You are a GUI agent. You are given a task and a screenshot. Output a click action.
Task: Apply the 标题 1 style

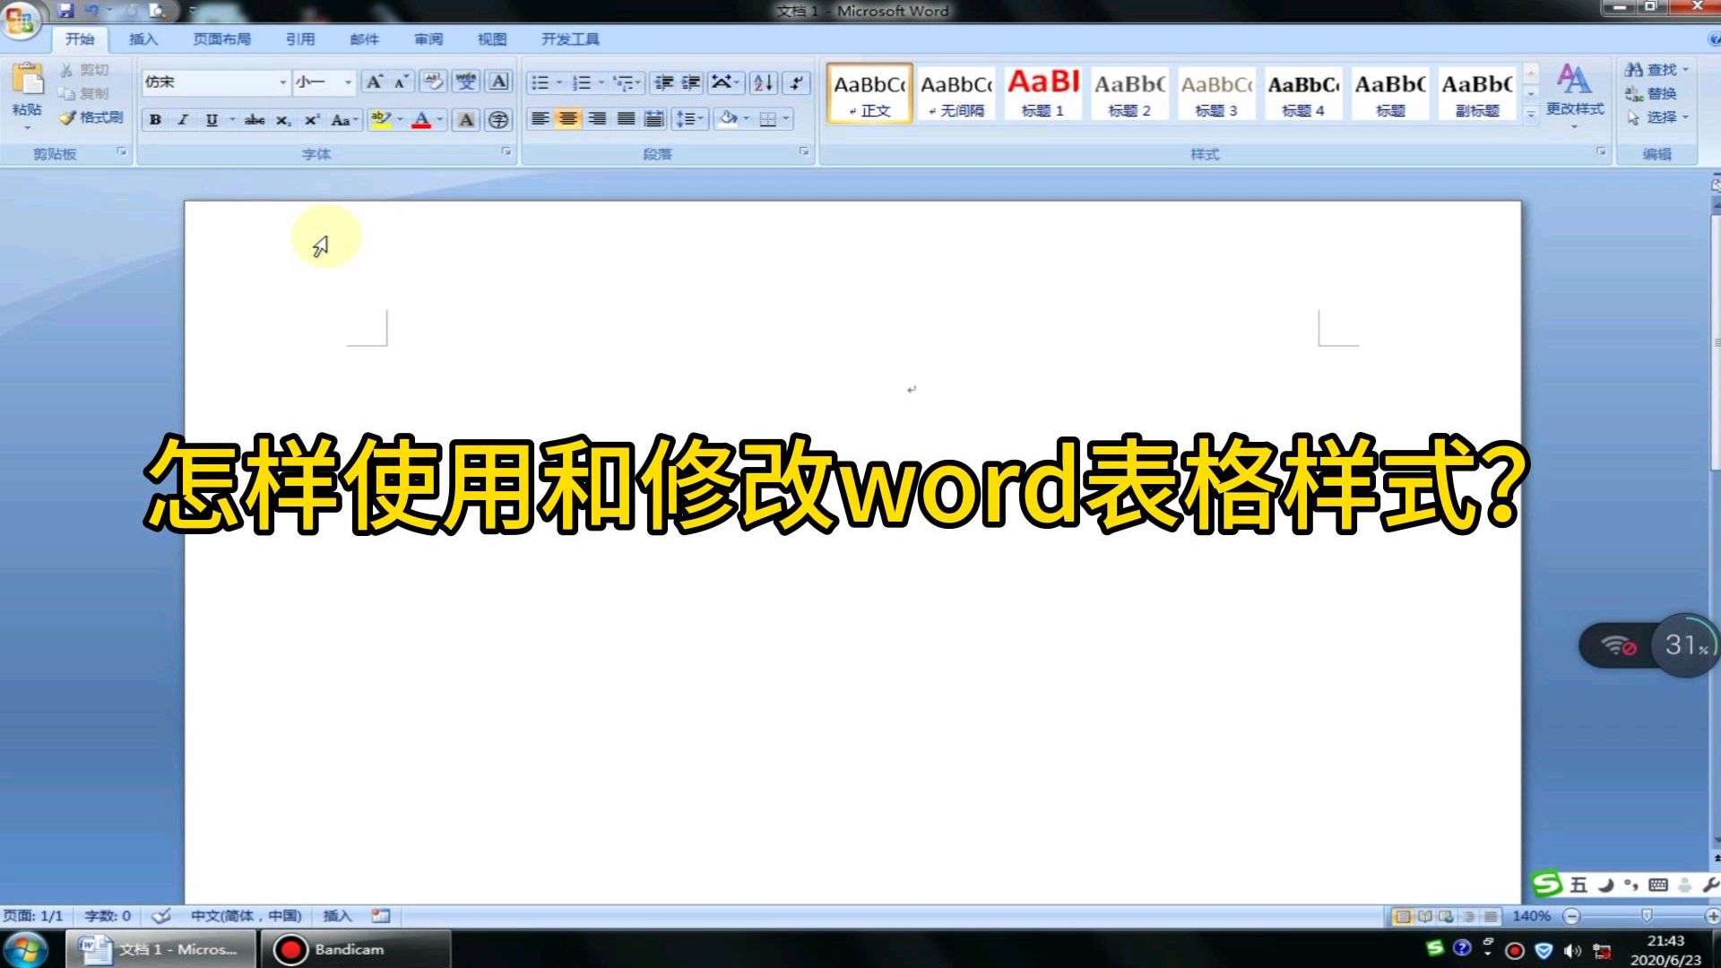pyautogui.click(x=1042, y=92)
